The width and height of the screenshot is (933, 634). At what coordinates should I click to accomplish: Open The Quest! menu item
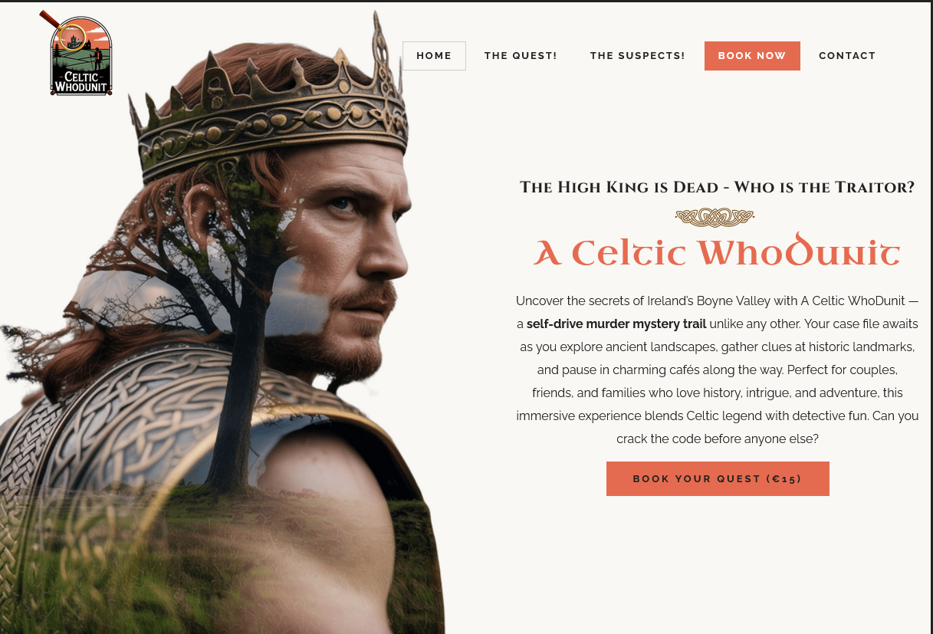[521, 56]
